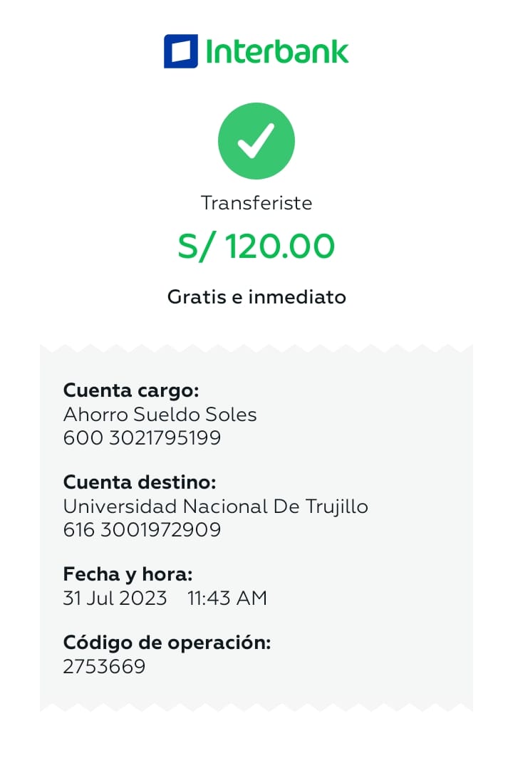Select Universidad Nacional De Trujillo recipient
This screenshot has width=513, height=758.
click(215, 507)
